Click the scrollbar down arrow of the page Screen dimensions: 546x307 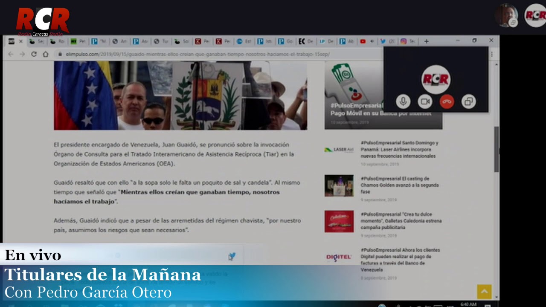[497, 298]
